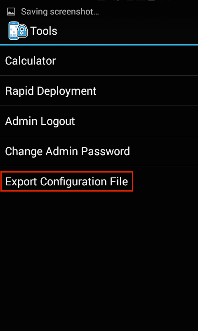Tap the word 'Logout' in the list

57,121
